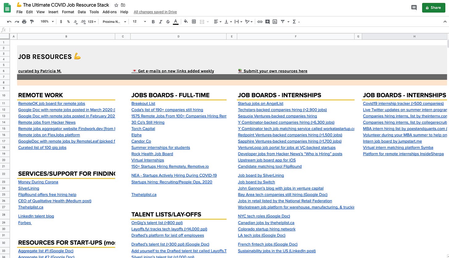Open 'Covid19 internship tracker' link
This screenshot has height=258, width=449.
click(x=403, y=103)
